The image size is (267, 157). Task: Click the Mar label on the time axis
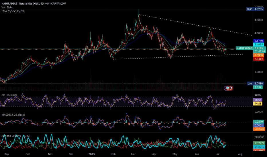pyautogui.click(x=133, y=154)
